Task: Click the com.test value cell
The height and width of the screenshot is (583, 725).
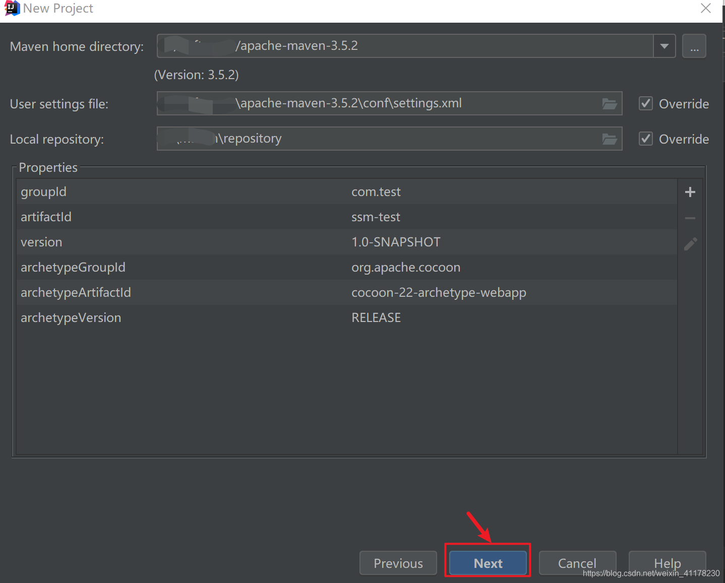Action: [512, 191]
